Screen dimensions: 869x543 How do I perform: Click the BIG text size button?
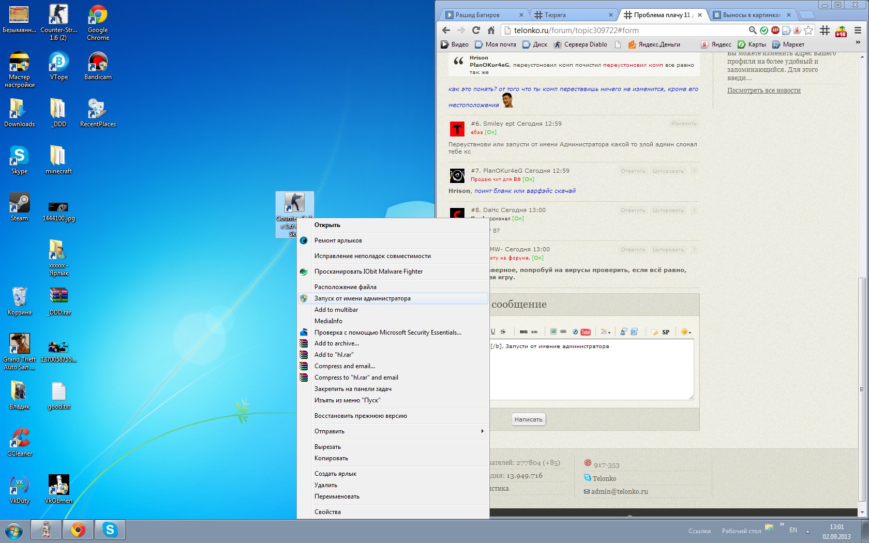coord(523,332)
